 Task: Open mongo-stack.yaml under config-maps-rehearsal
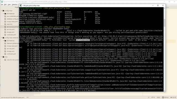tap(12, 46)
